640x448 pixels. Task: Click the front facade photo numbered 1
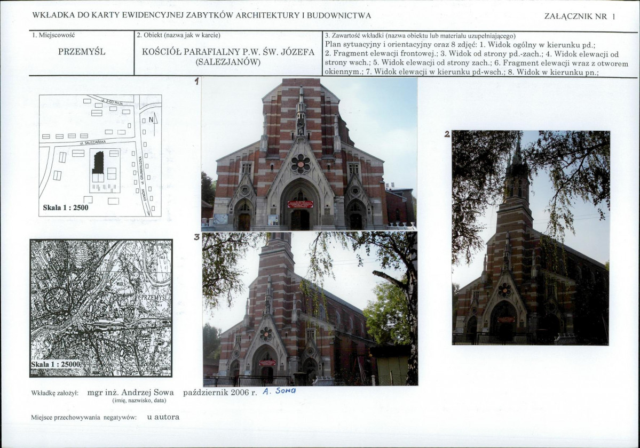click(309, 154)
